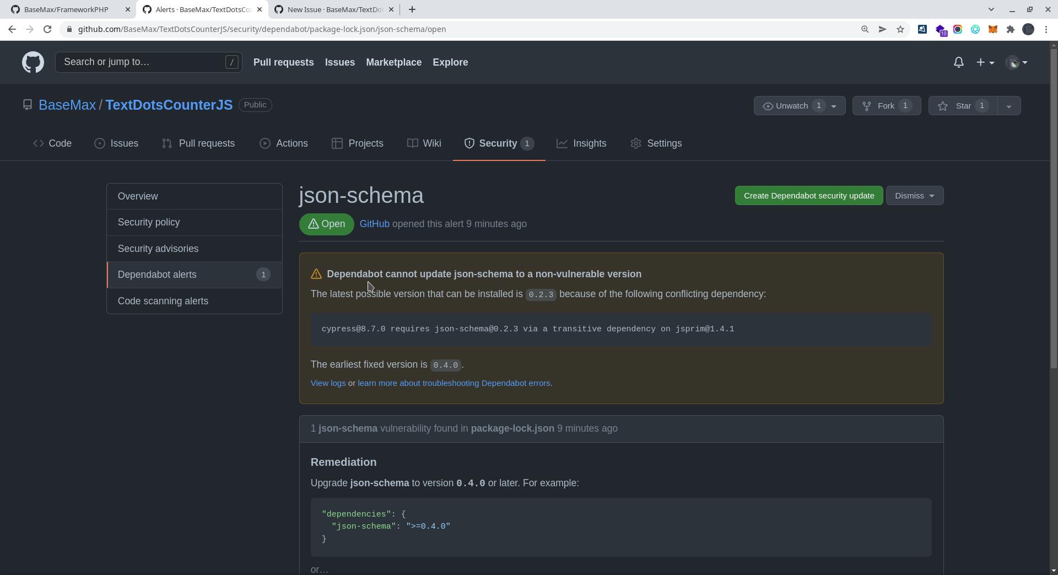Image resolution: width=1058 pixels, height=575 pixels.
Task: Focus the Search or jump to field
Action: (148, 62)
